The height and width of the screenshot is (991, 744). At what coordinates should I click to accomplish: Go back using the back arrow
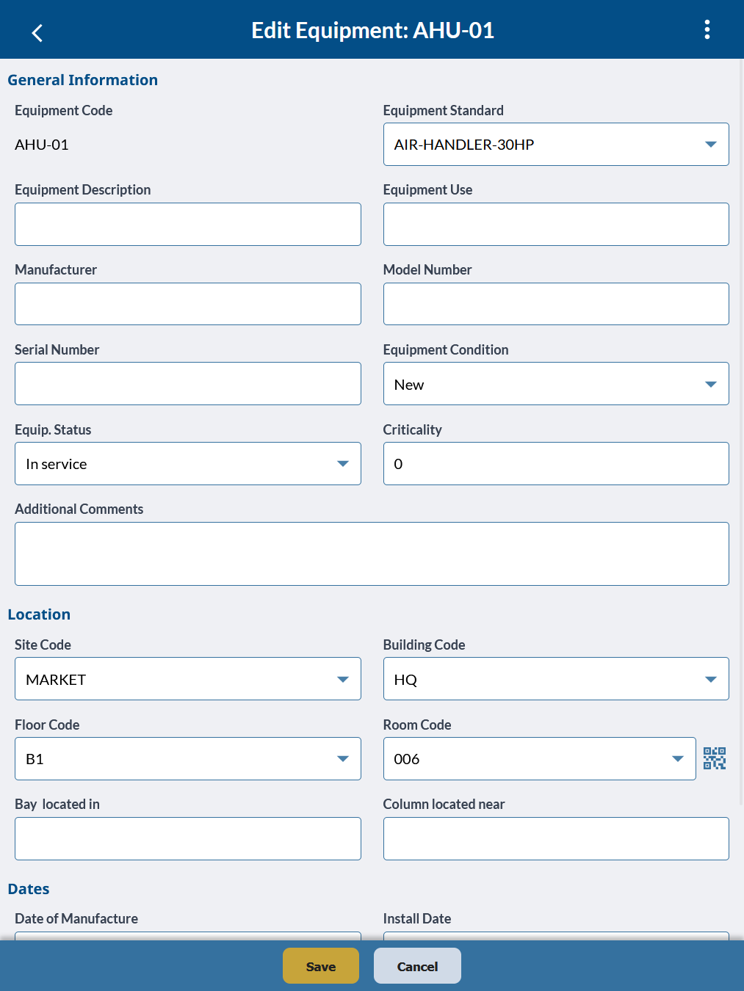37,32
